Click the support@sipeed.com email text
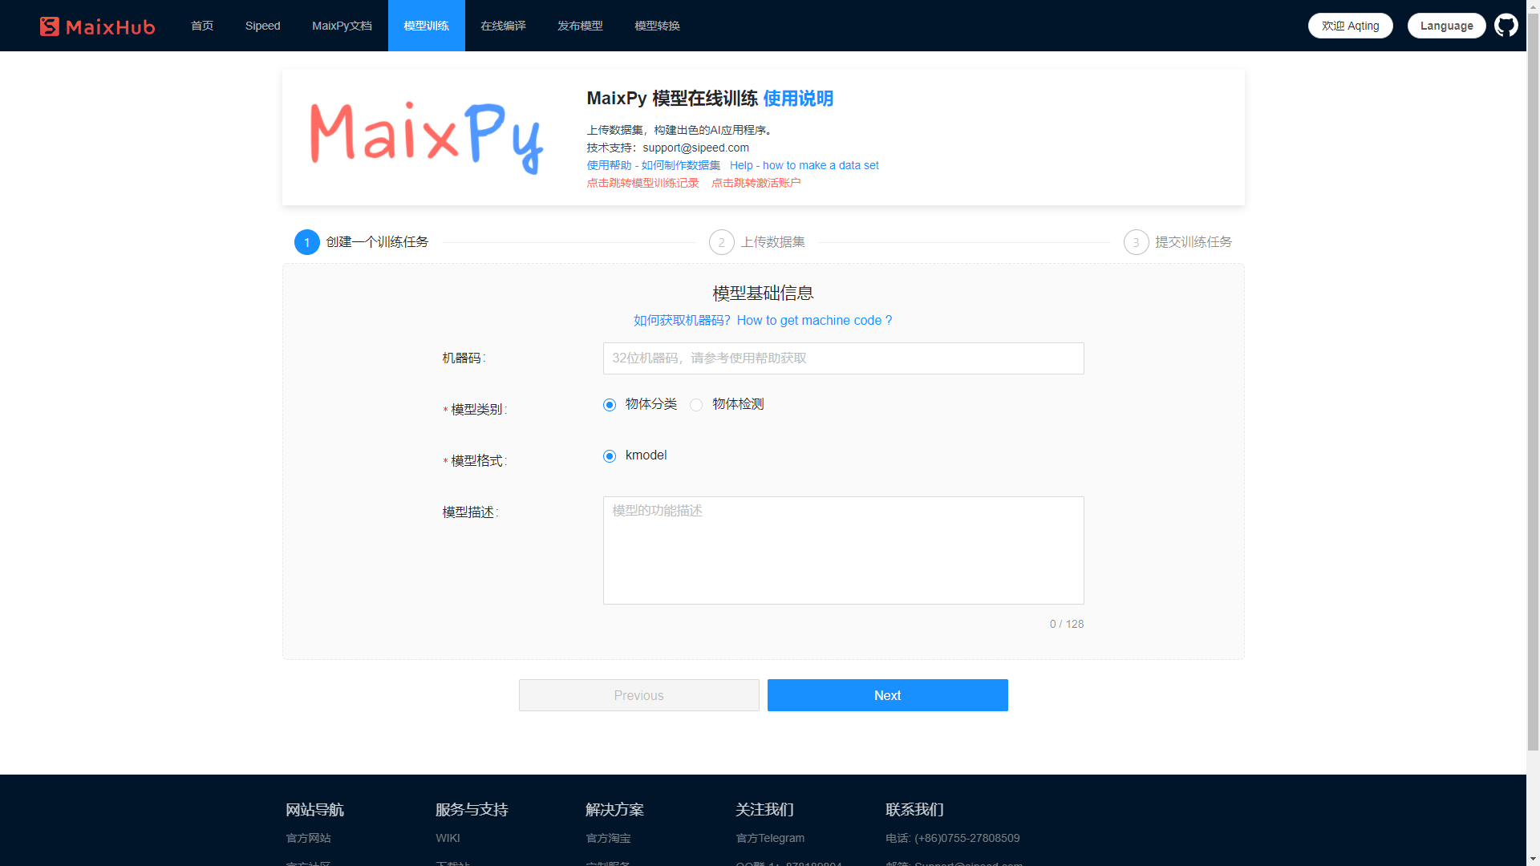 [696, 148]
